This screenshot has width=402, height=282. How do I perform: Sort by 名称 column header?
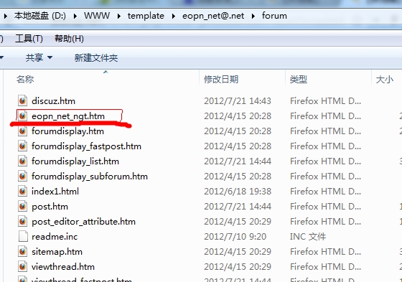coord(25,80)
